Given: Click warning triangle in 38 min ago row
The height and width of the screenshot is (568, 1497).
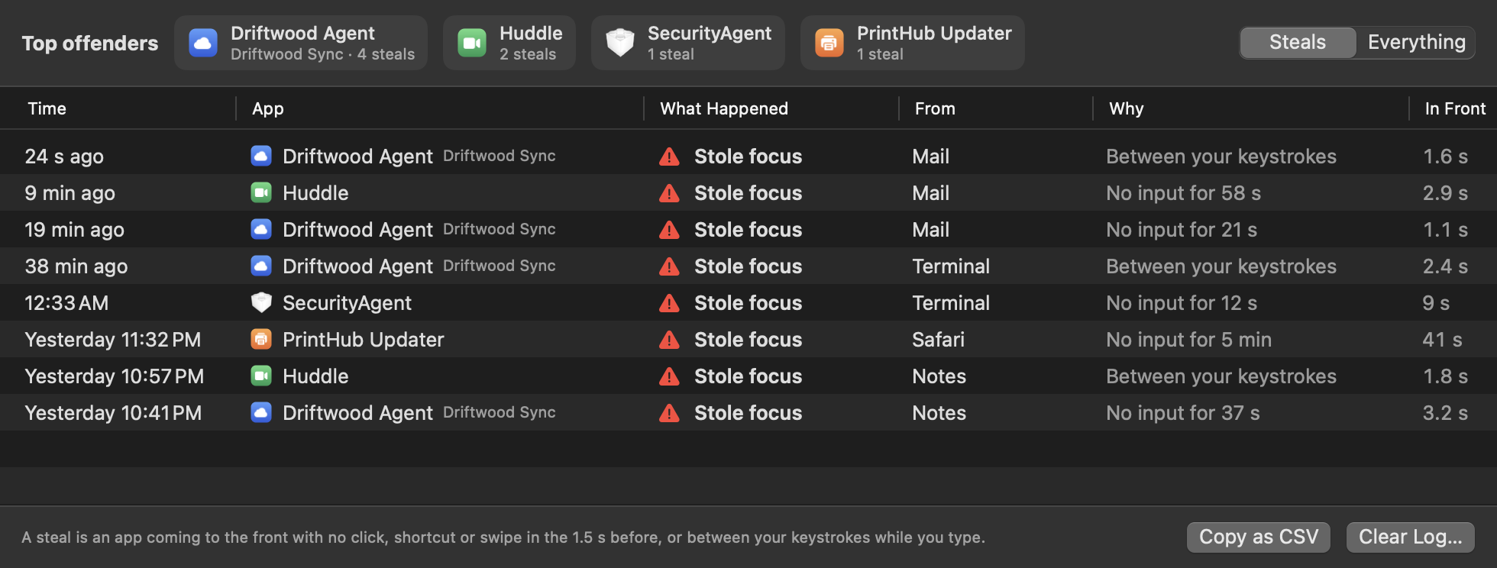Looking at the screenshot, I should point(669,266).
